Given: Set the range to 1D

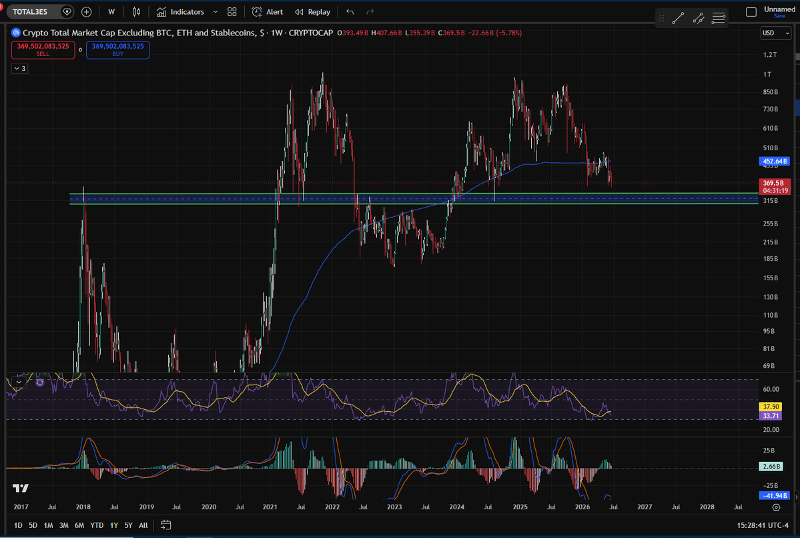Looking at the screenshot, I should (18, 525).
